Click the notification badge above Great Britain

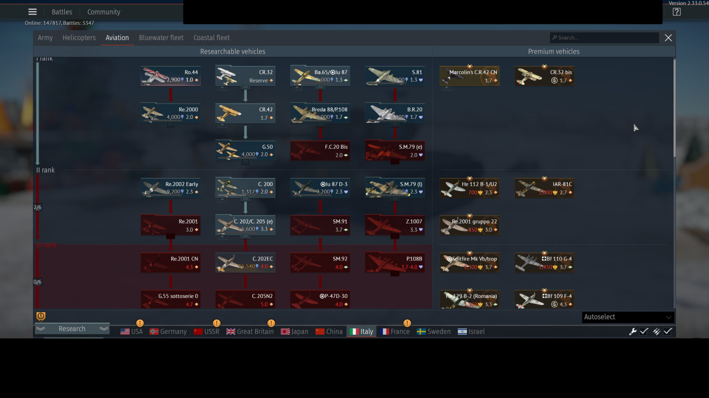271,323
